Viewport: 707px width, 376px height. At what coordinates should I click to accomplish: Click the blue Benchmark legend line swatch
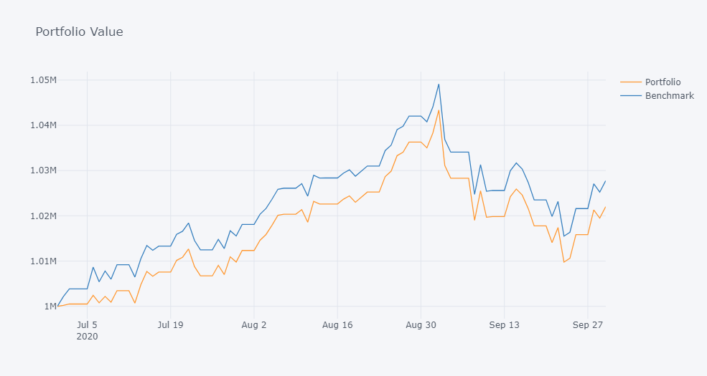coord(630,95)
